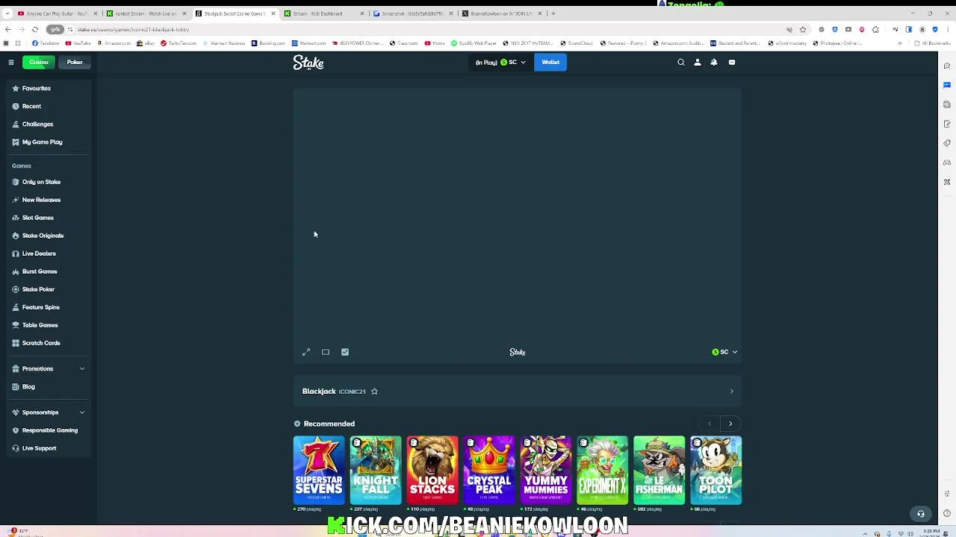Expand the Promotions section
Screen dimensions: 956x537
49,369
